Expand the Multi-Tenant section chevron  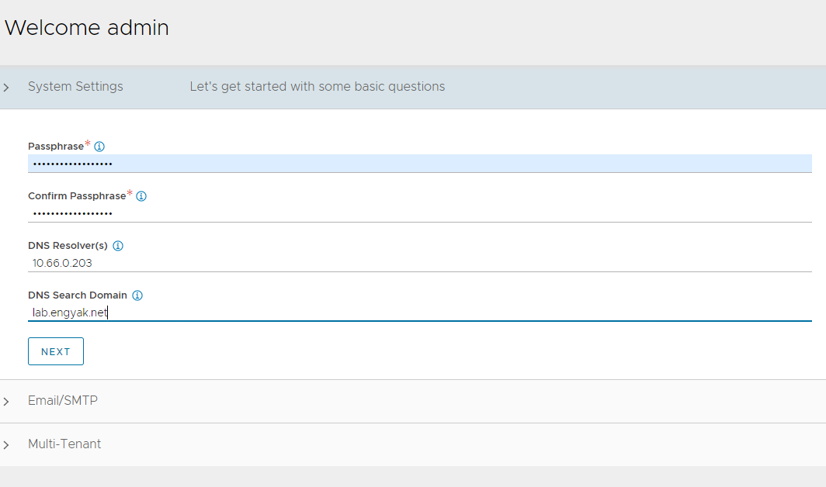click(x=6, y=445)
